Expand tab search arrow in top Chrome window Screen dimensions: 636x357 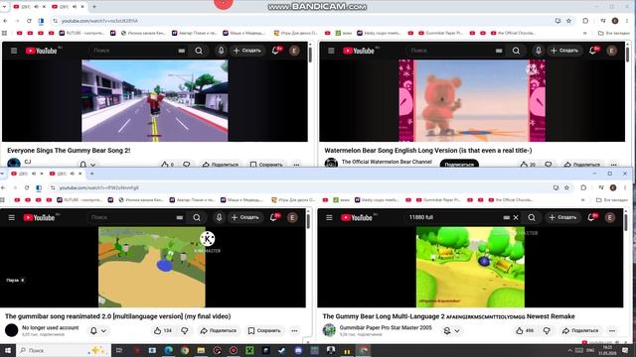(x=4, y=7)
